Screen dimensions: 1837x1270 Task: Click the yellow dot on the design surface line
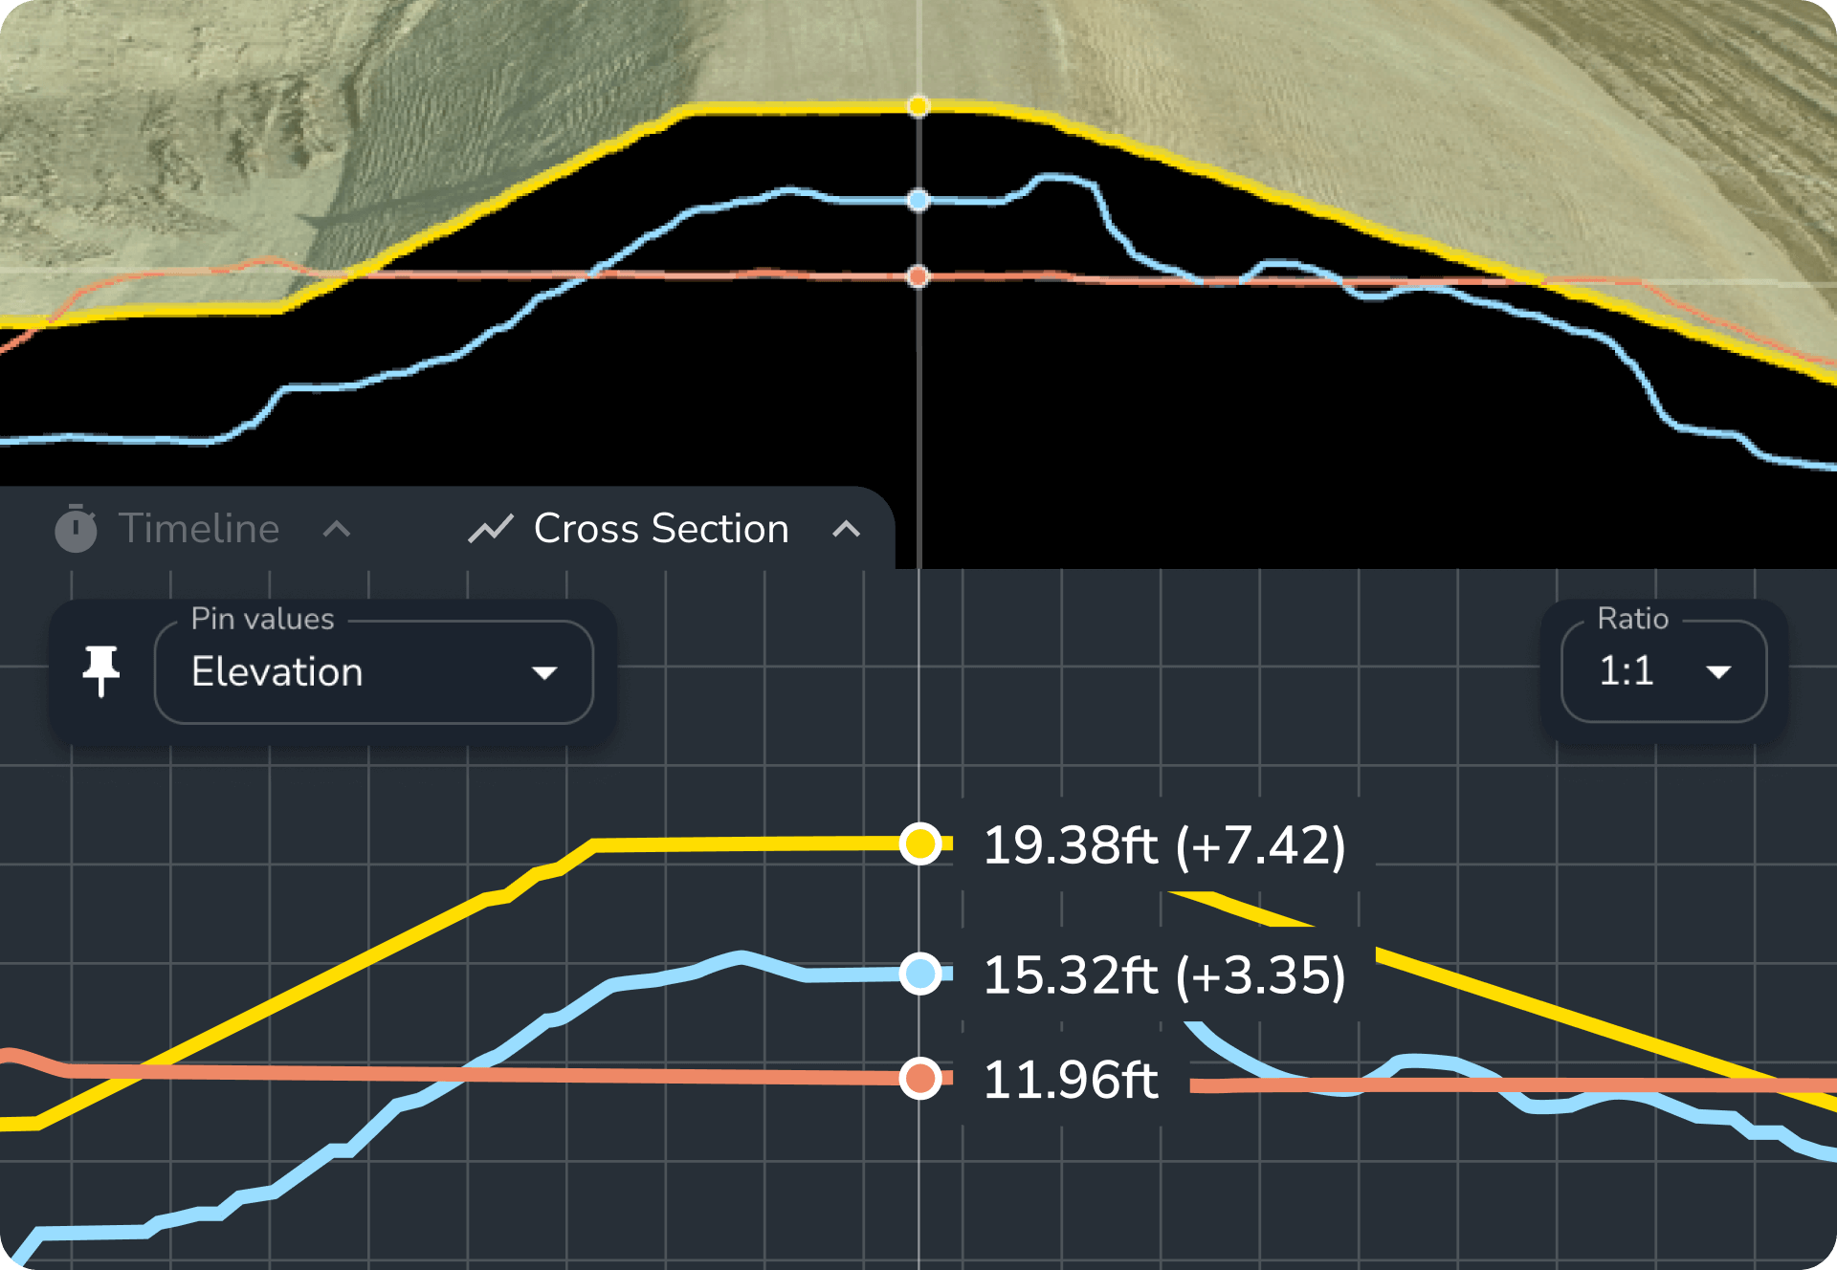click(x=919, y=107)
